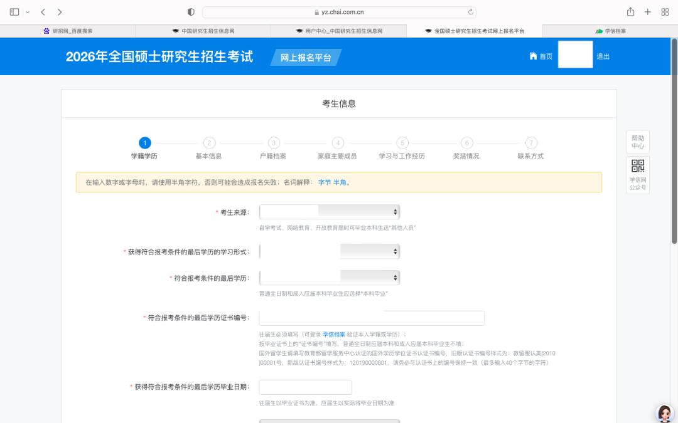Show the tab overview grid icon

[x=665, y=12]
